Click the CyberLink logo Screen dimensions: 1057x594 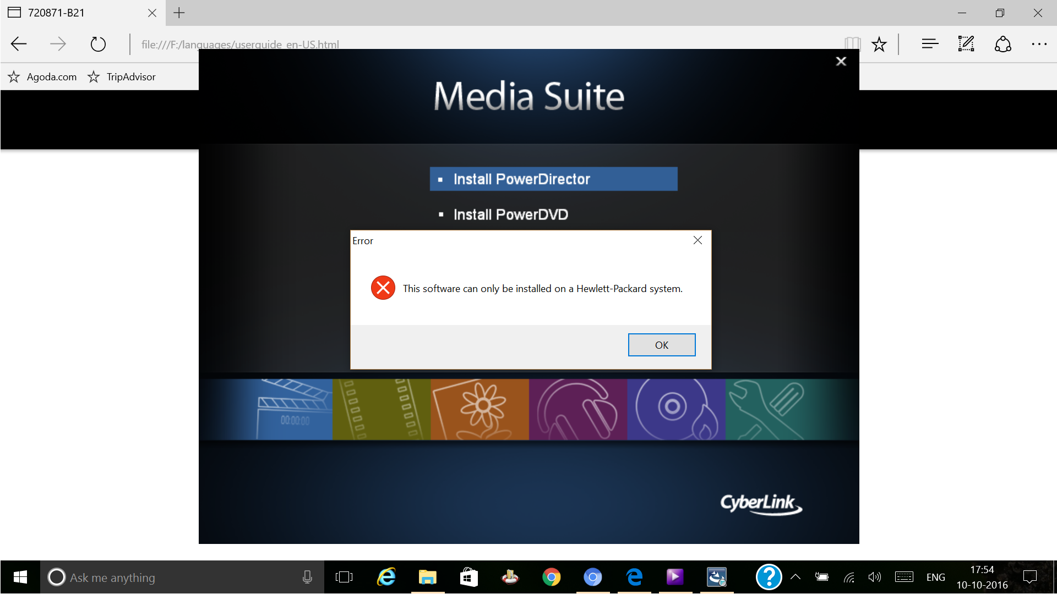pyautogui.click(x=761, y=504)
